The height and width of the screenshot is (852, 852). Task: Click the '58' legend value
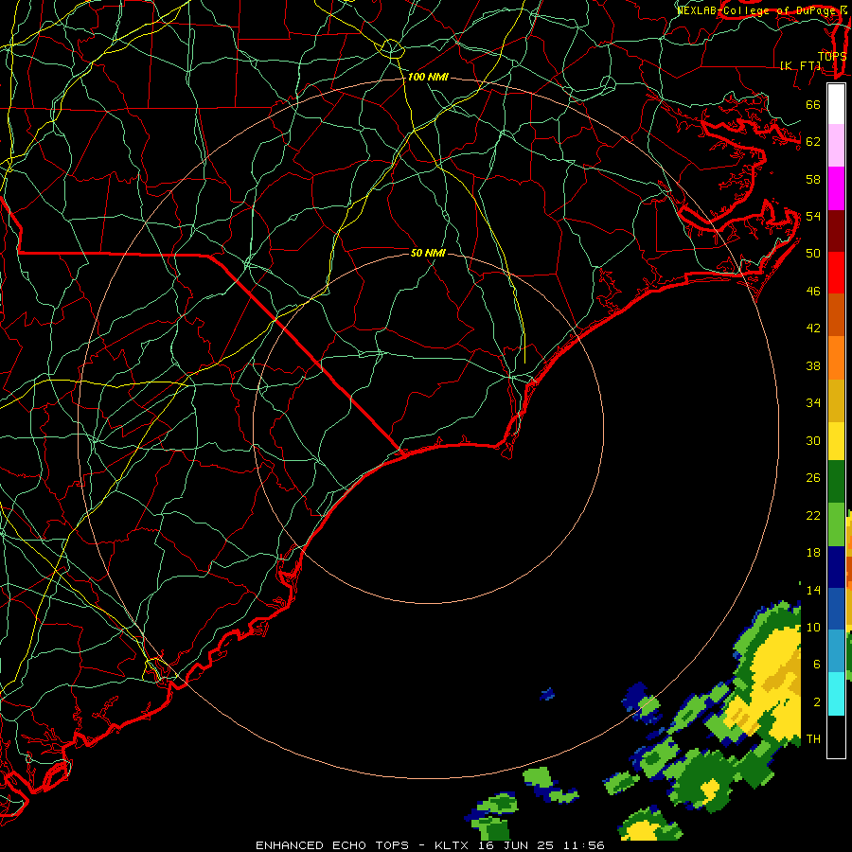tap(813, 179)
